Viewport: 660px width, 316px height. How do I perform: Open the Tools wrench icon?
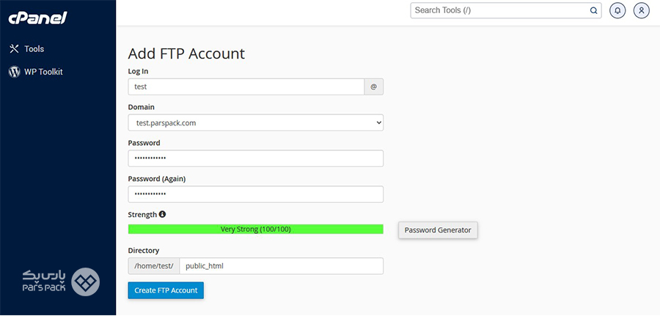pyautogui.click(x=15, y=49)
